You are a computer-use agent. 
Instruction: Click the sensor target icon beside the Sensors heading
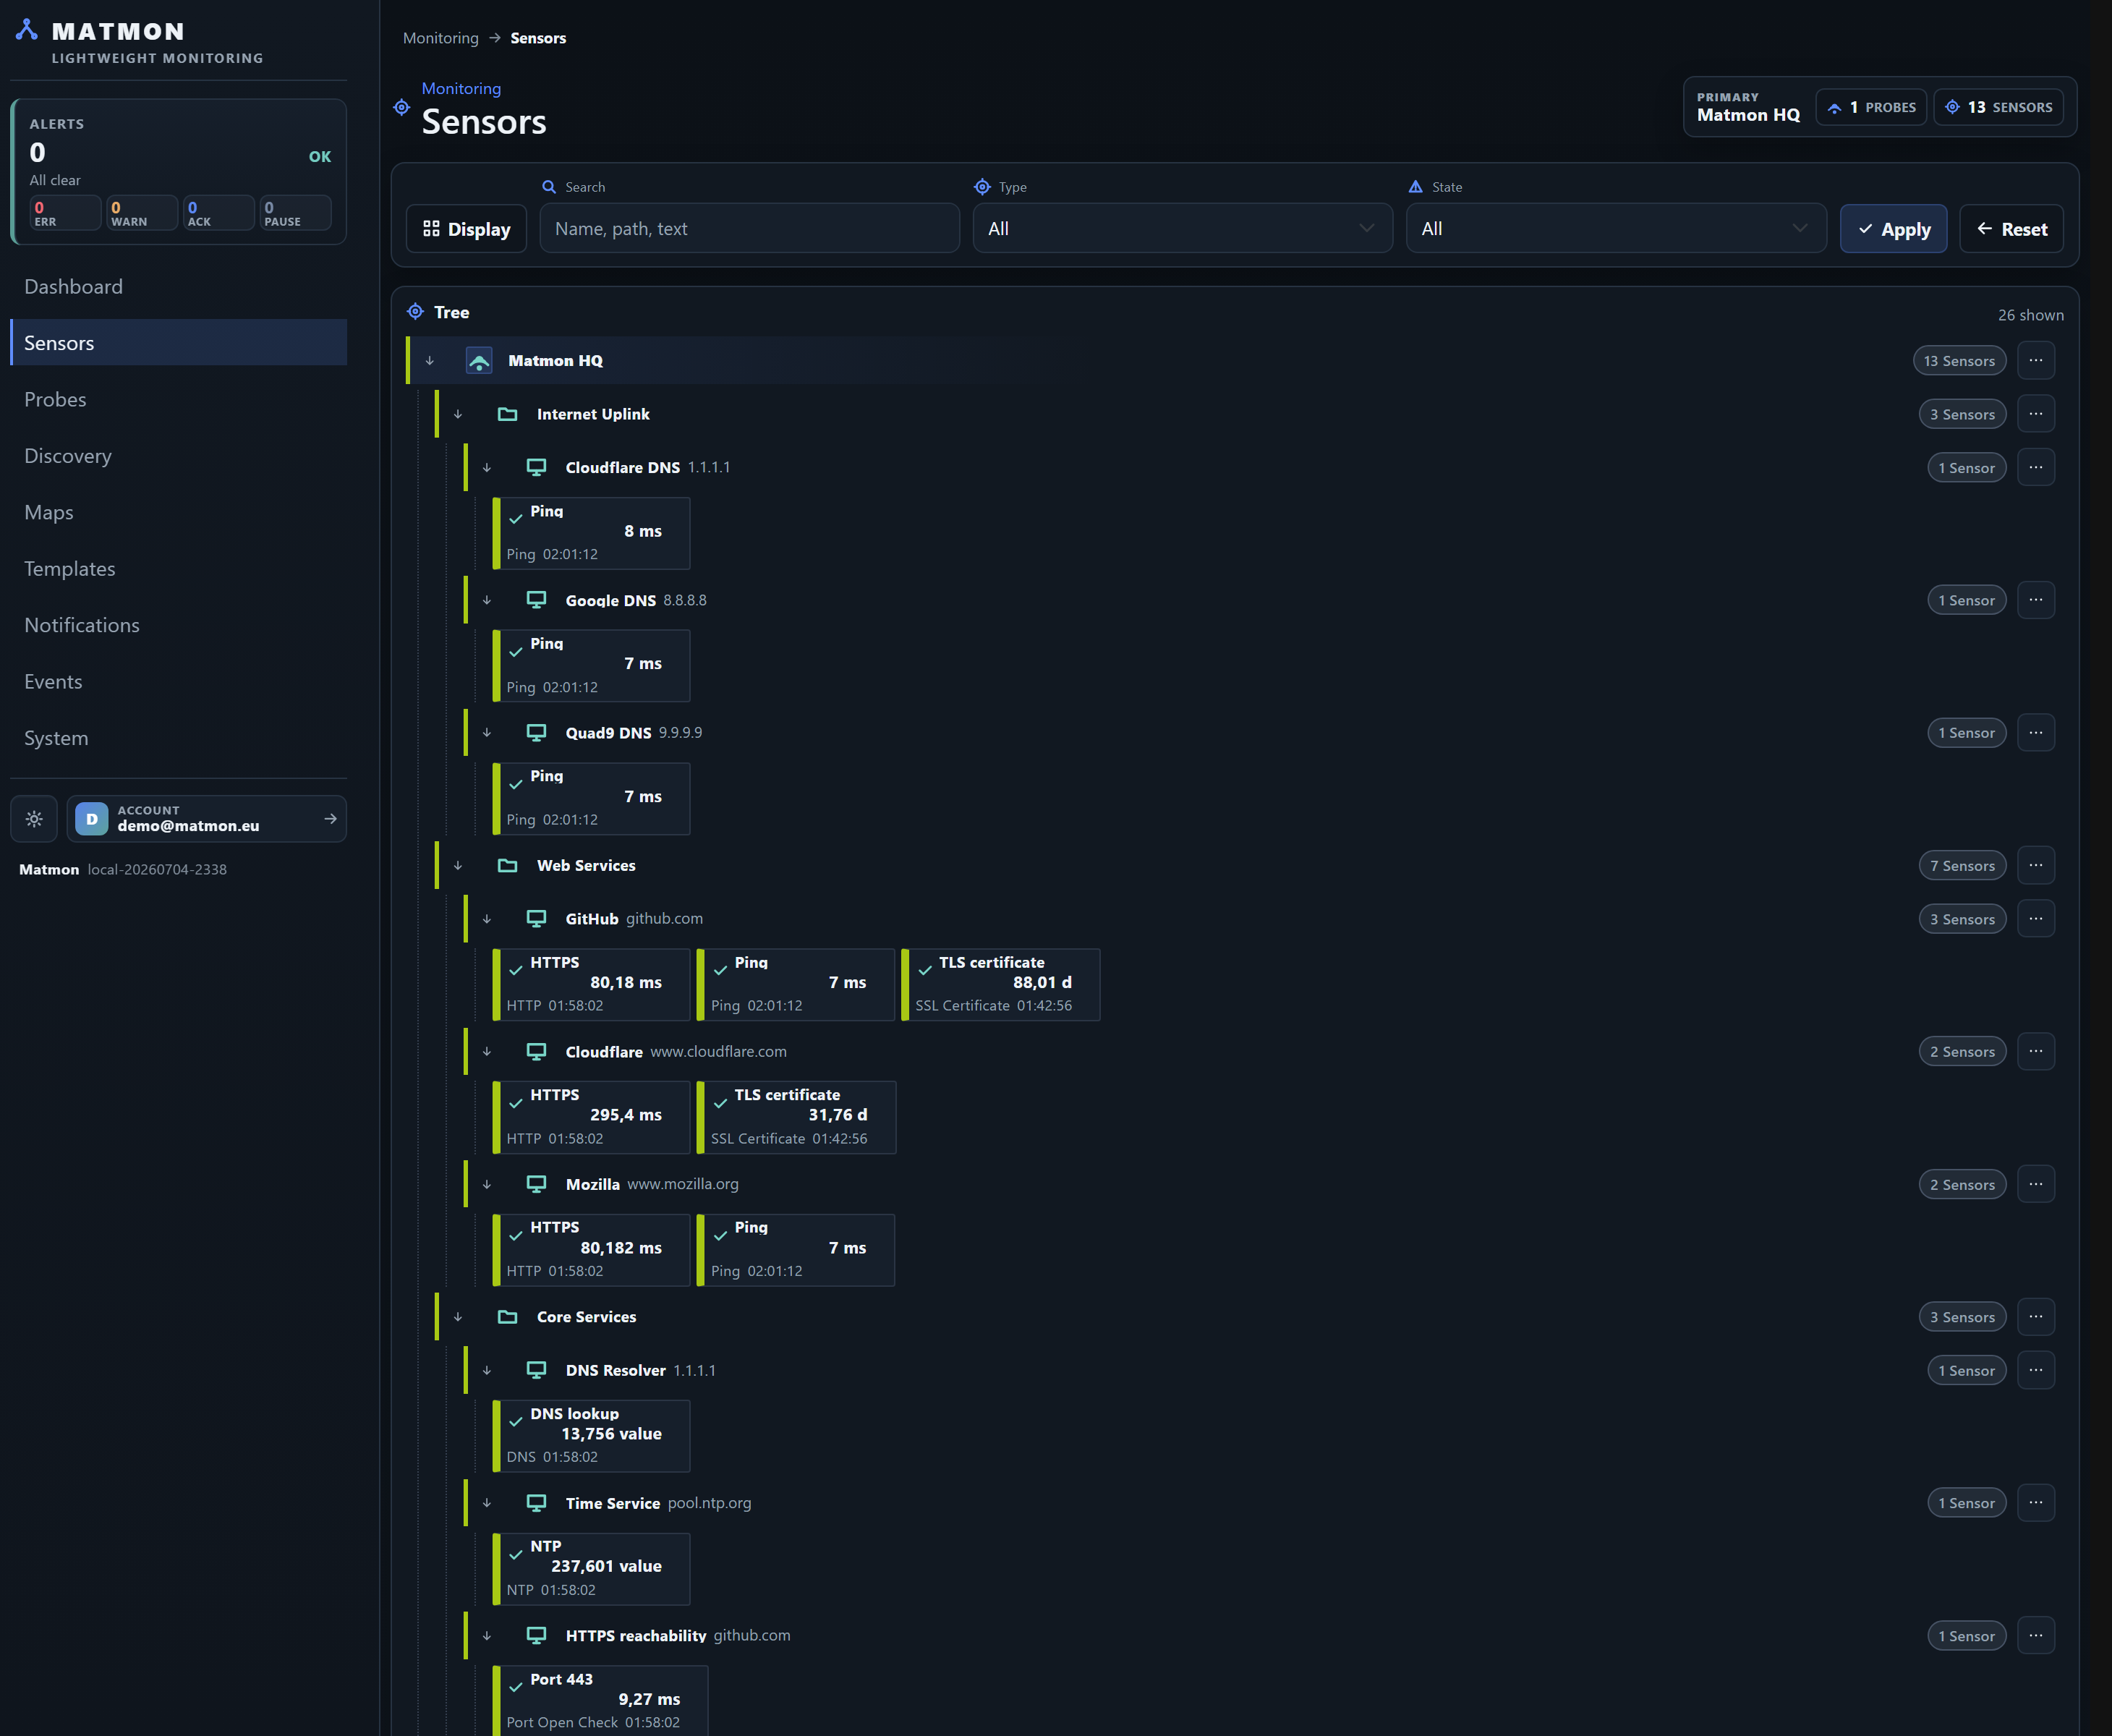click(x=402, y=108)
